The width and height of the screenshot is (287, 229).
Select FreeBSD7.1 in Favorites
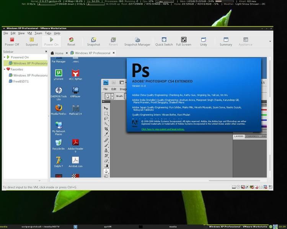coord(19,81)
